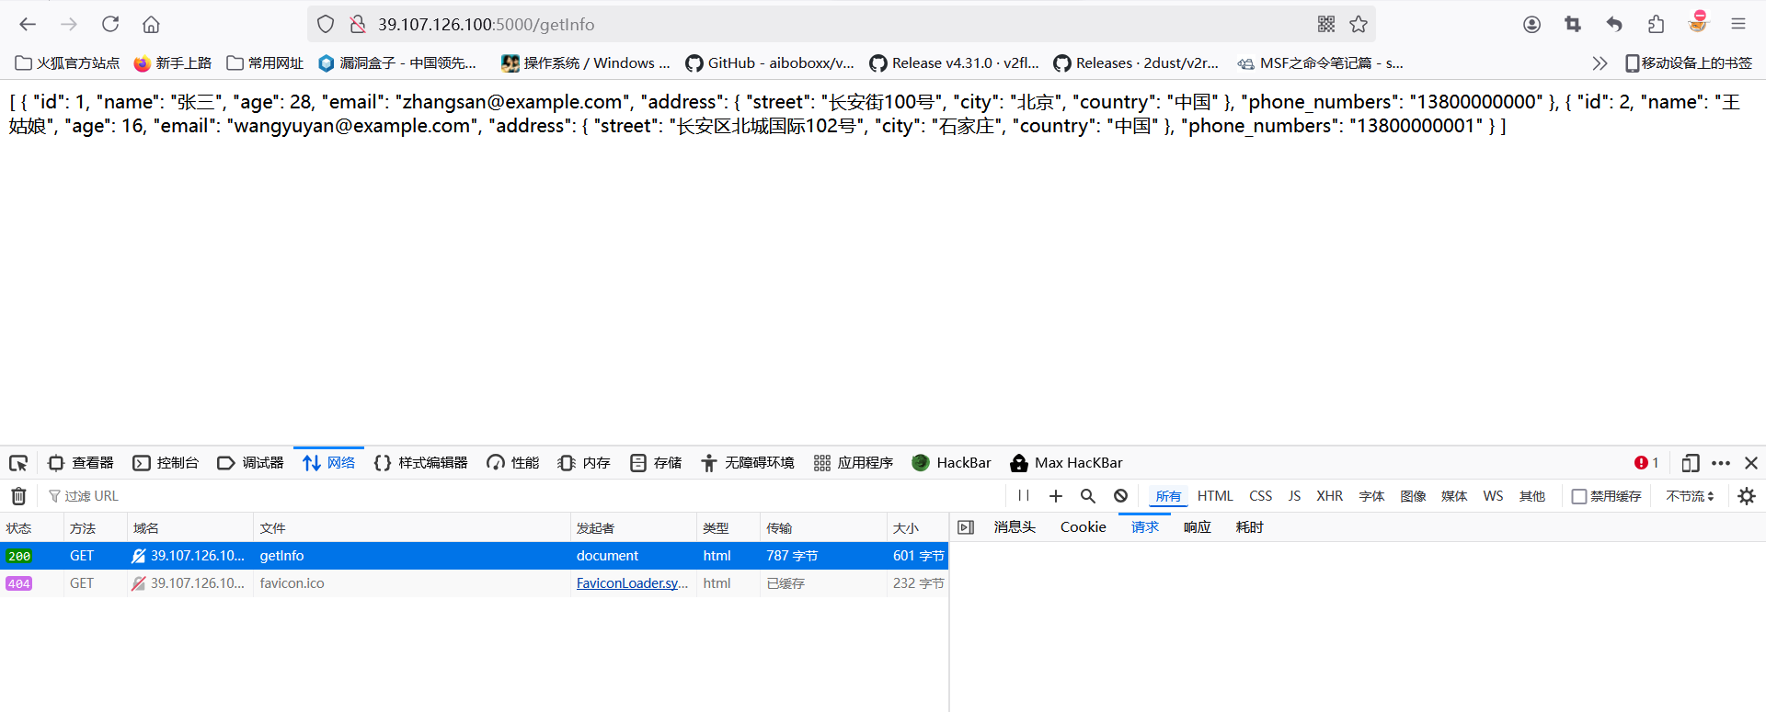The height and width of the screenshot is (712, 1766).
Task: Click the tracking protection shield icon
Action: 326,24
